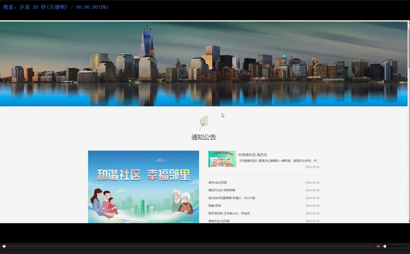
Task: Click the 通知公告 section heading
Action: [204, 137]
